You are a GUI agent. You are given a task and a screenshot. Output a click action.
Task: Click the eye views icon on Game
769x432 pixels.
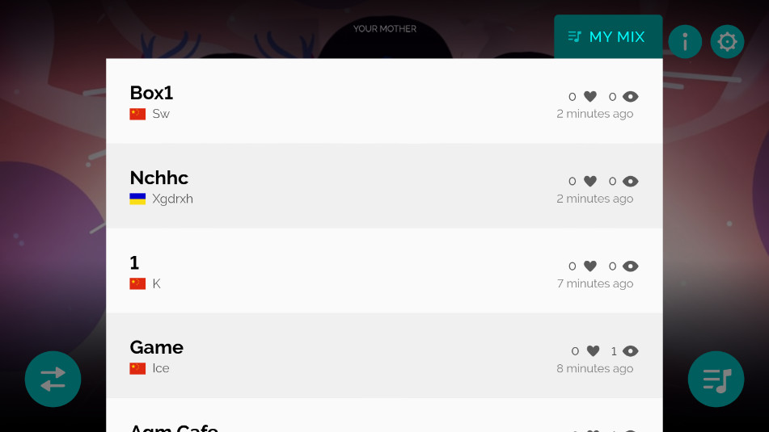[630, 350]
